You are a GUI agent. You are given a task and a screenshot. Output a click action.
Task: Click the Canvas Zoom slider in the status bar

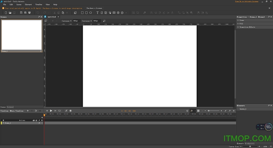click(250, 146)
